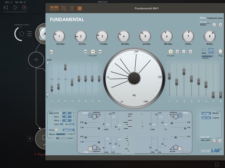
Task: Open the default Preset selector
Action: pyautogui.click(x=203, y=25)
